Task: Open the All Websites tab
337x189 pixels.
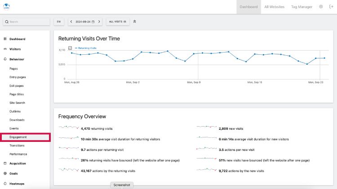Action: [274, 7]
